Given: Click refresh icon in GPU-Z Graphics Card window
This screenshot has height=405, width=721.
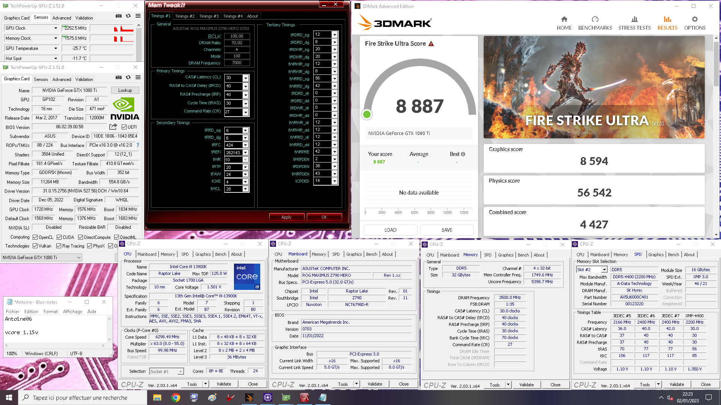Looking at the screenshot, I should 128,78.
